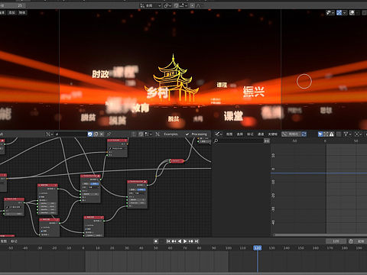Toggle the invert button beside channel search

267,141
